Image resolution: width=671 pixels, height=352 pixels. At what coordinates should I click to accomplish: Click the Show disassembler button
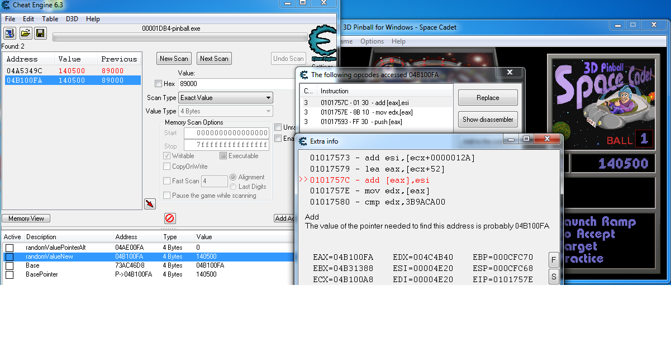[x=487, y=120]
